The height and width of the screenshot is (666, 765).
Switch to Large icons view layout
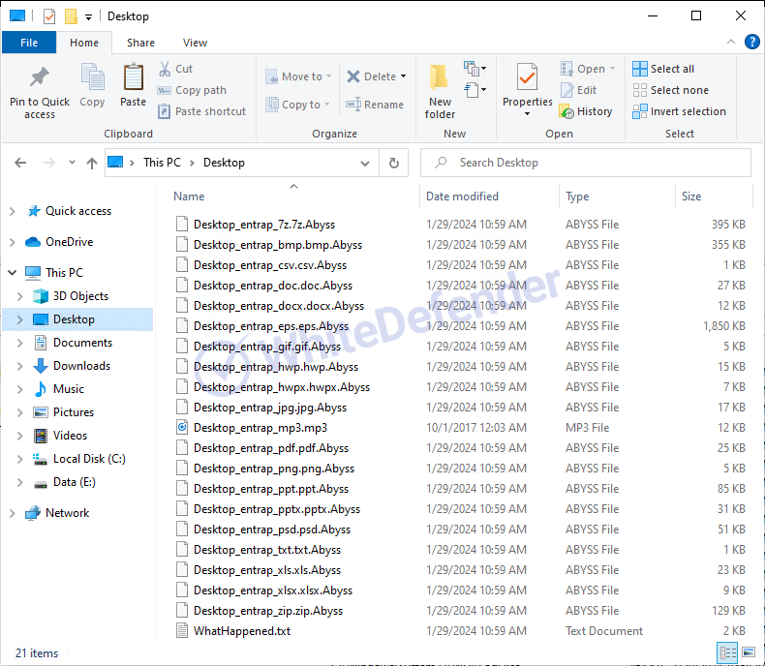point(749,652)
